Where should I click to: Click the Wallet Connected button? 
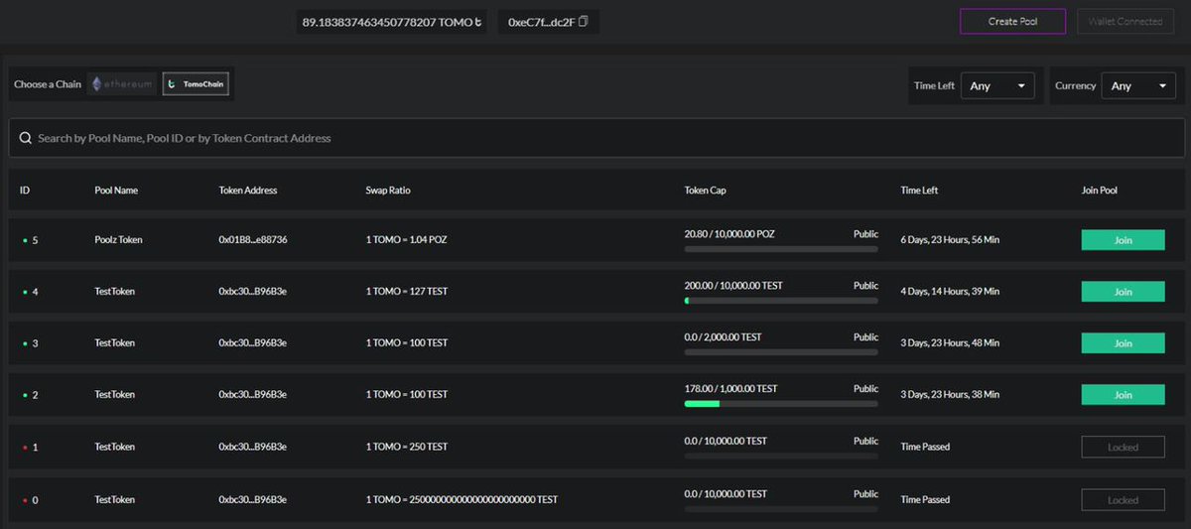click(1125, 21)
